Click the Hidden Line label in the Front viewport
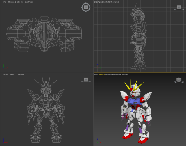186x146 pixels. 21,74
